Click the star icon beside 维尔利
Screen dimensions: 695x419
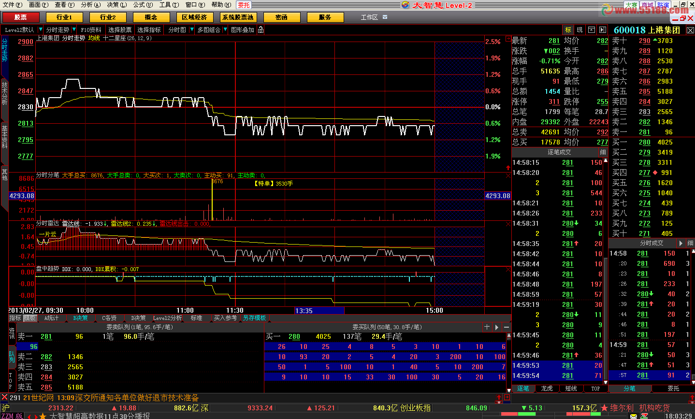point(604,408)
